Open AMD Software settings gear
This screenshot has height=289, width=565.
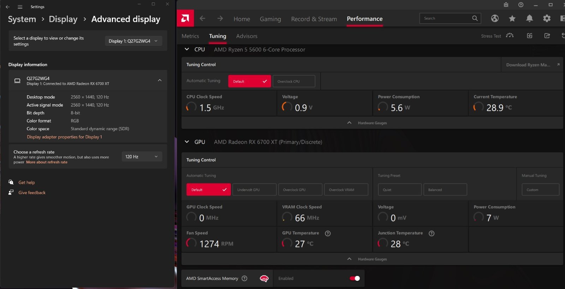coord(547,18)
